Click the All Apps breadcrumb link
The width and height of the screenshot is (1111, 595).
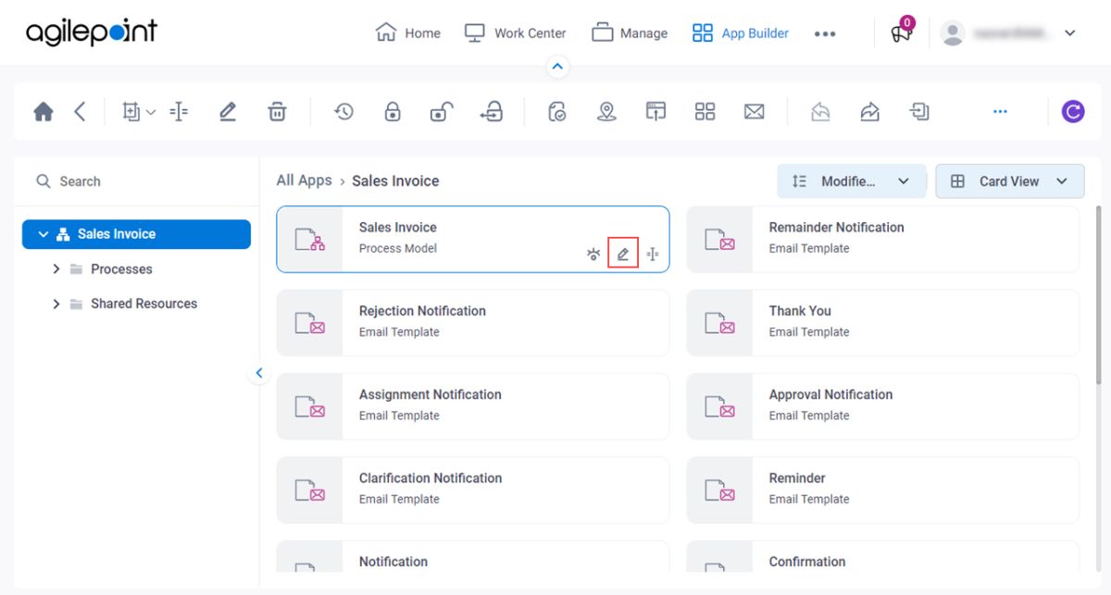[304, 180]
